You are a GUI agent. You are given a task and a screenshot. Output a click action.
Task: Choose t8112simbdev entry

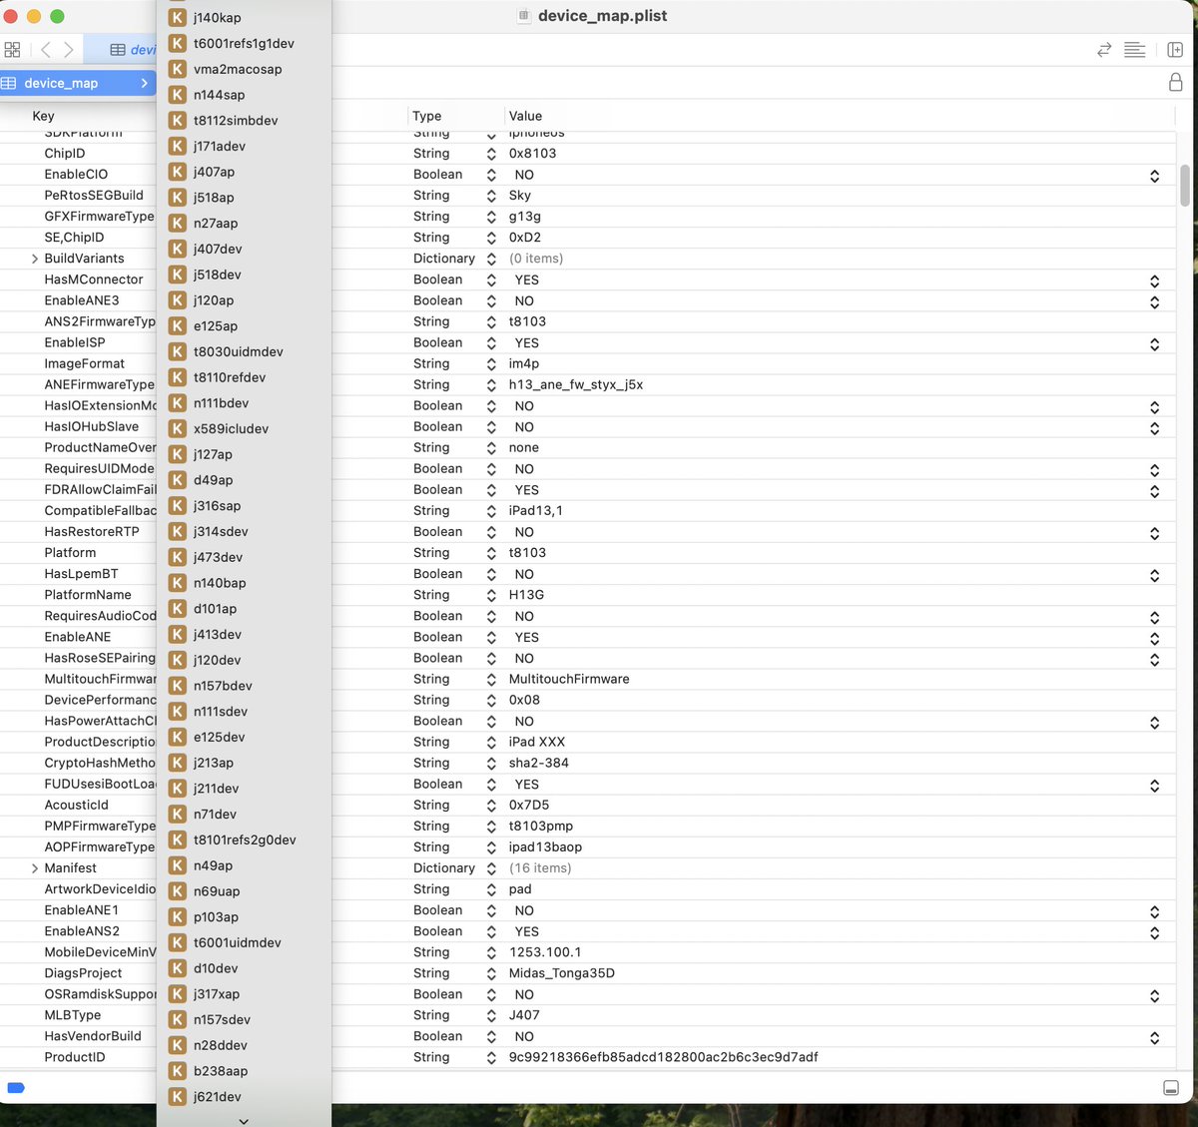244,120
